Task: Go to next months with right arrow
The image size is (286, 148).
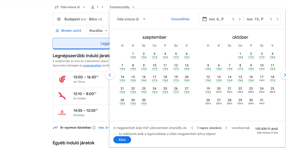Action: pyautogui.click(x=284, y=75)
